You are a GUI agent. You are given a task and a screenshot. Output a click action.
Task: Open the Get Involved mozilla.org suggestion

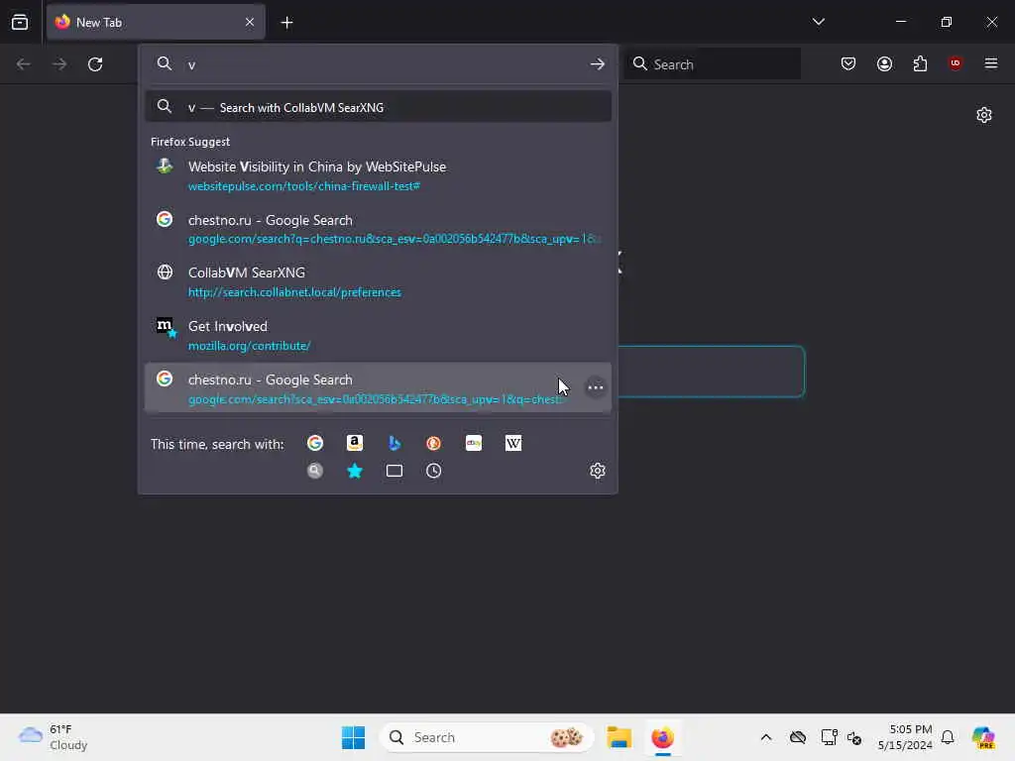pyautogui.click(x=378, y=335)
